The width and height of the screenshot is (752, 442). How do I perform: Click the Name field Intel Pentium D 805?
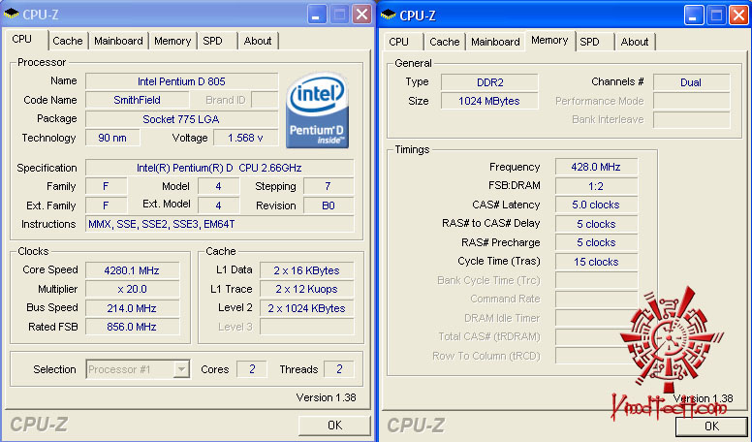point(182,81)
